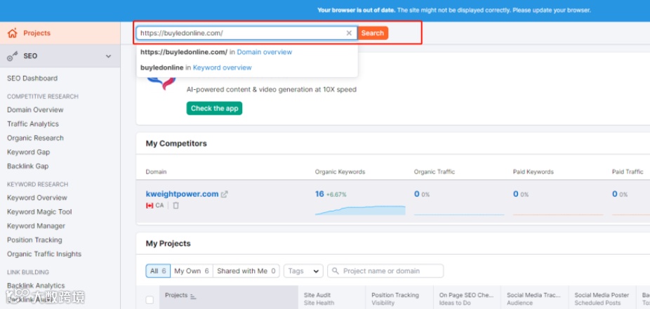Open Domain Overview in sidebar
The height and width of the screenshot is (309, 650).
pos(35,110)
